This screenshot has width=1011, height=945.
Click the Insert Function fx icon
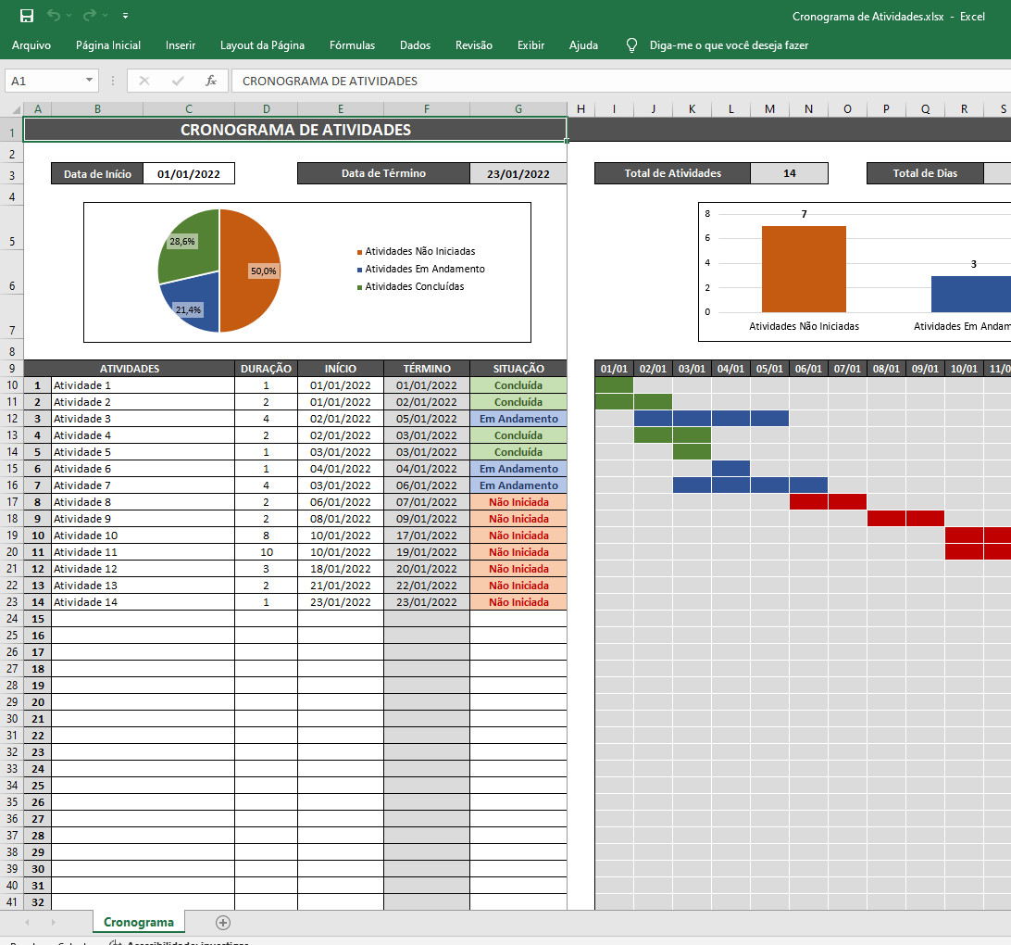[x=211, y=81]
